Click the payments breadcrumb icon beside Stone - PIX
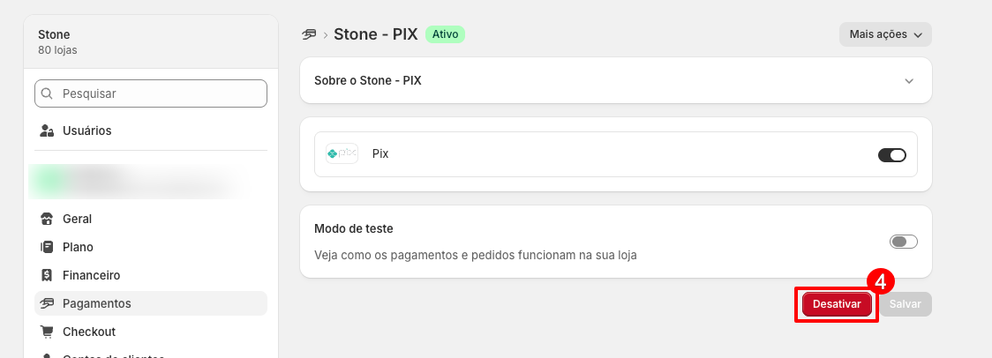The height and width of the screenshot is (358, 992). [309, 34]
